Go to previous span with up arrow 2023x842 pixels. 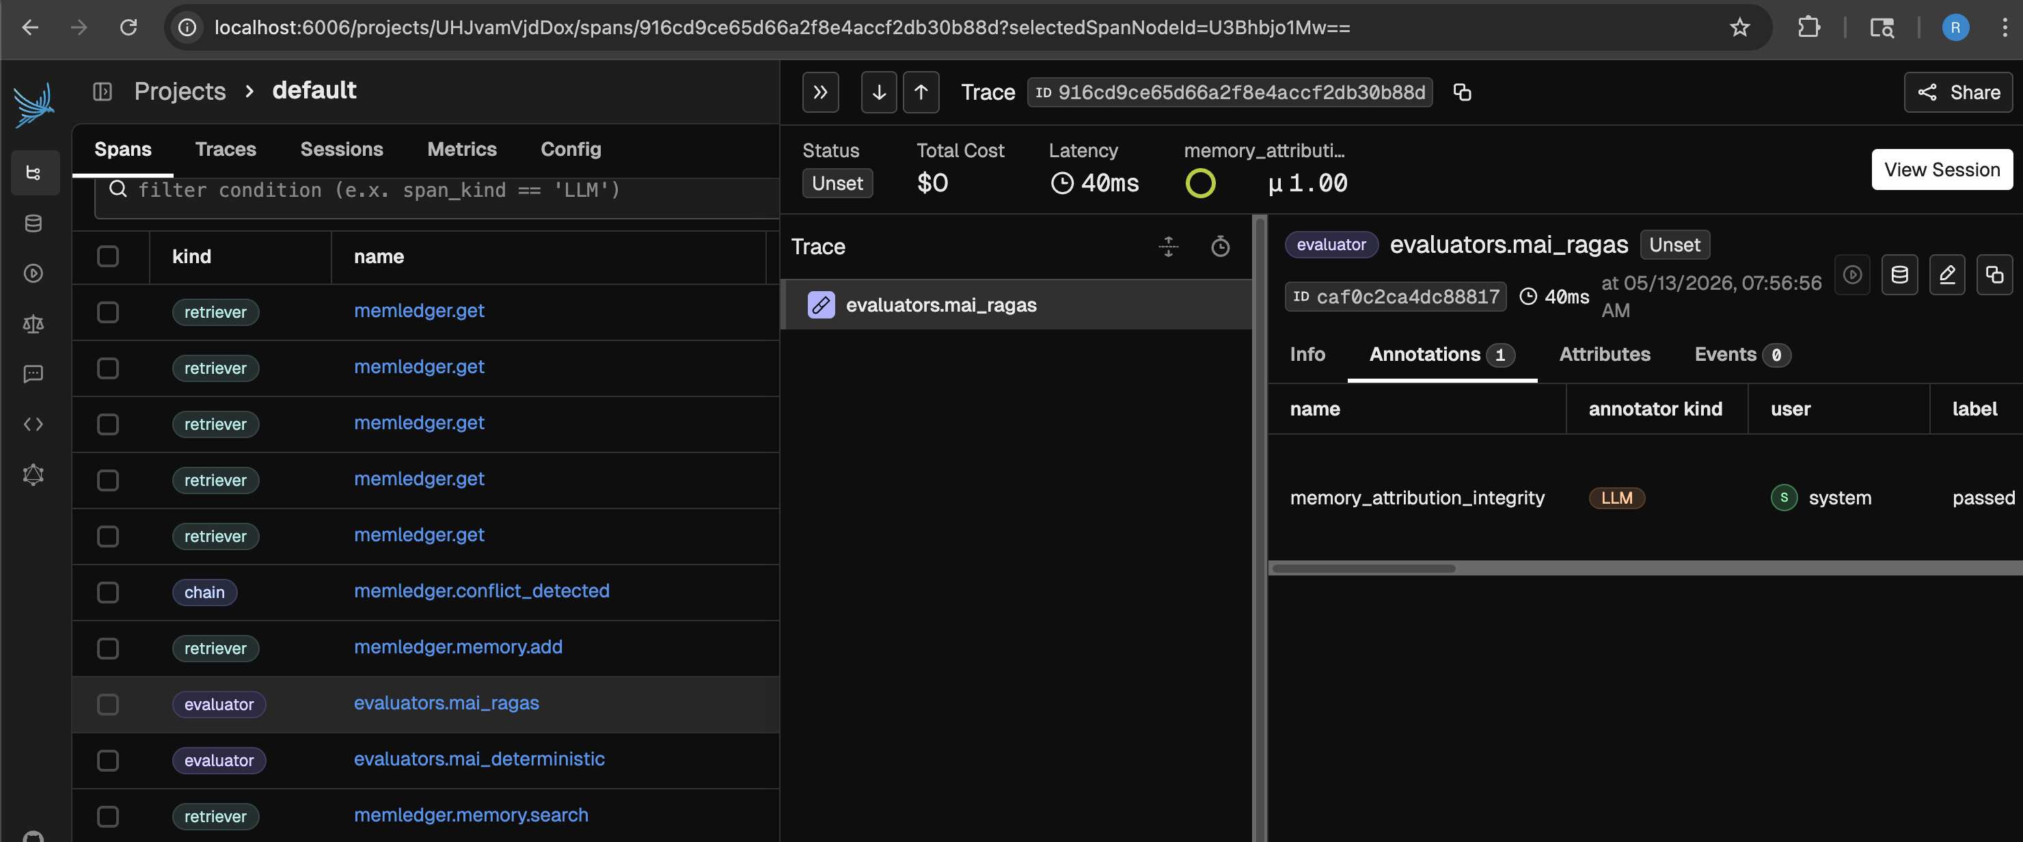(921, 93)
